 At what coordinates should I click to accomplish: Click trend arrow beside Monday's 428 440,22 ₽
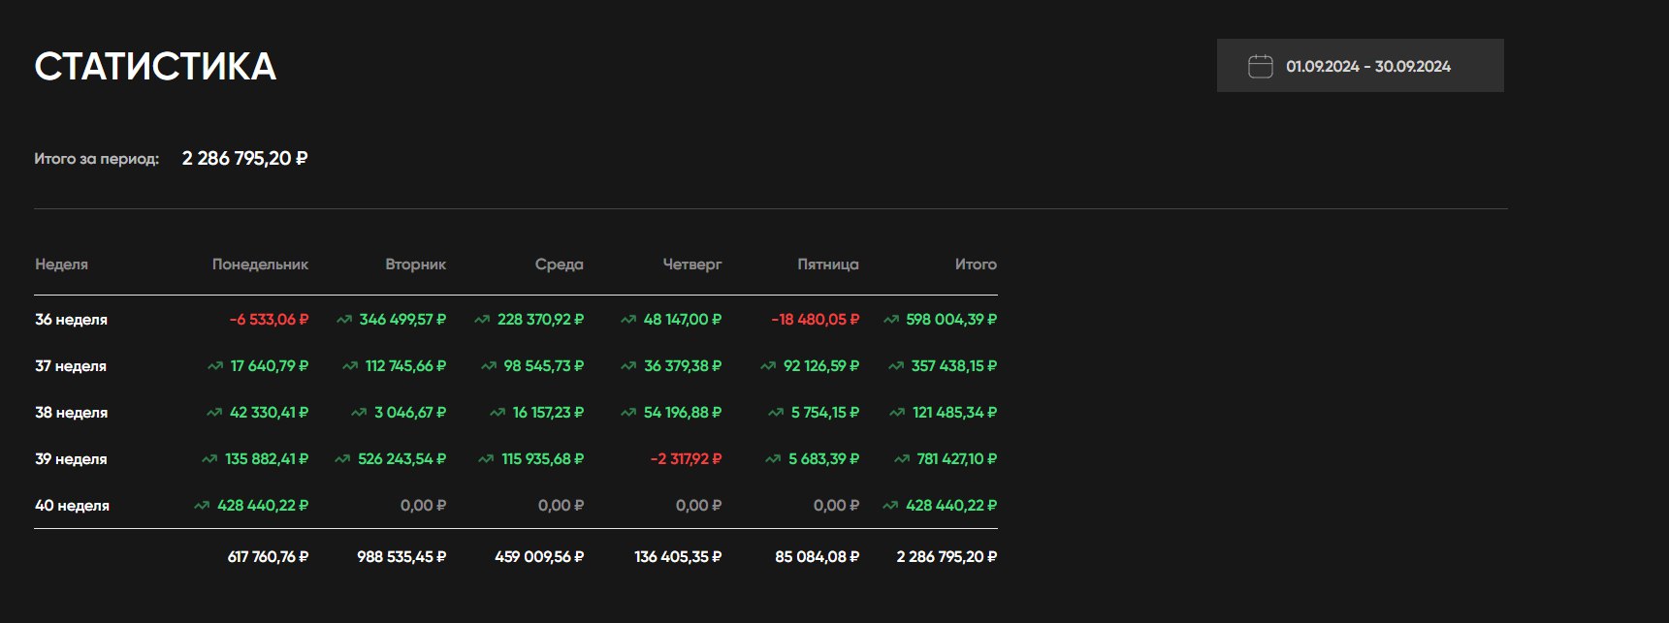tap(201, 506)
